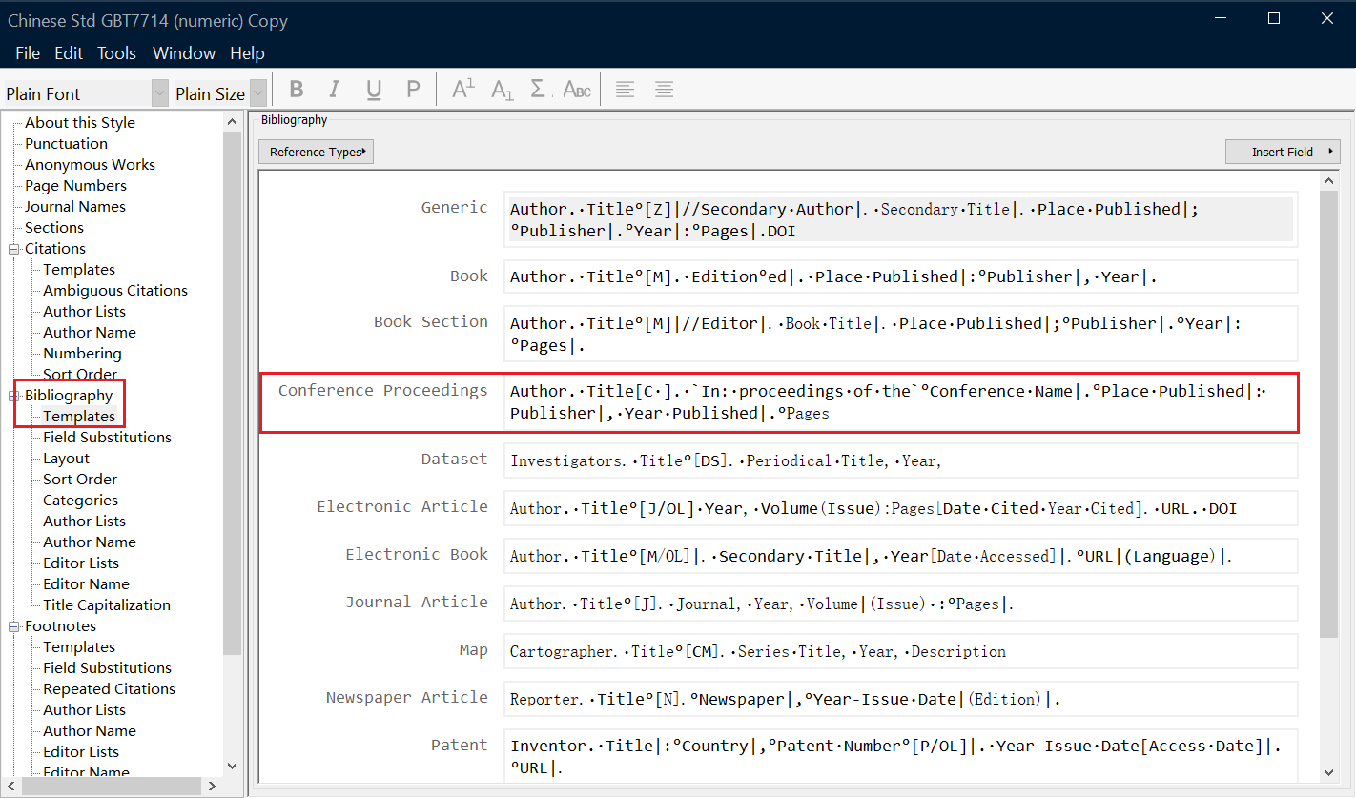
Task: Collapse the Footnotes tree node
Action: [x=14, y=626]
